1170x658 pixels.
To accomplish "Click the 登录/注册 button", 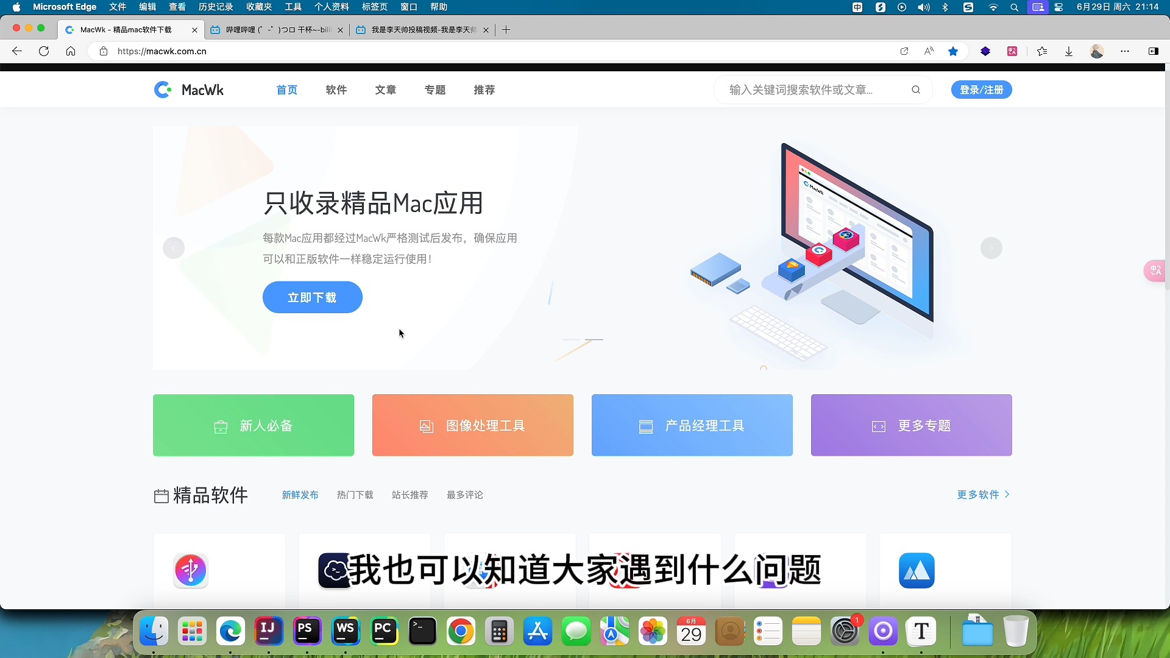I will click(981, 90).
